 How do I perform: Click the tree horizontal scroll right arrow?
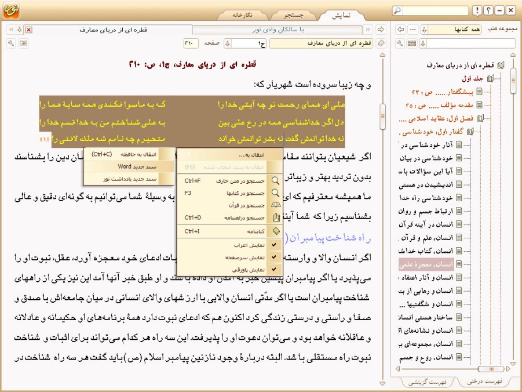pyautogui.click(x=508, y=369)
